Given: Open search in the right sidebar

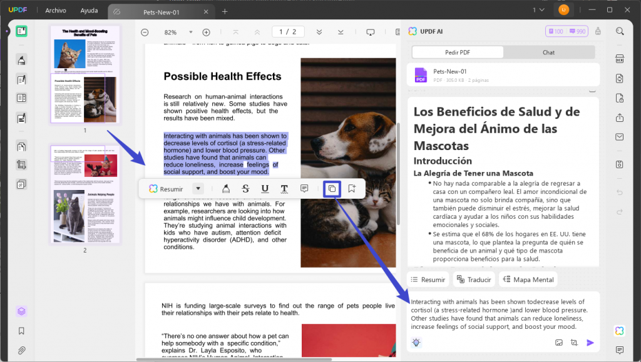Looking at the screenshot, I should coord(620,31).
